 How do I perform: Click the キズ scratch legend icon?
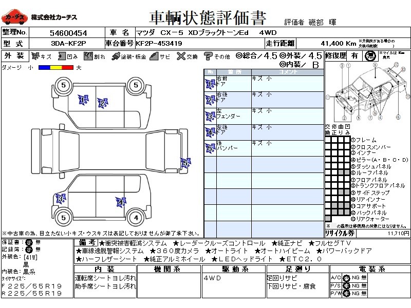coord(35,56)
